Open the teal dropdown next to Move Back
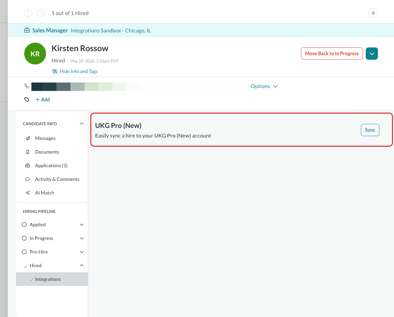 click(372, 54)
